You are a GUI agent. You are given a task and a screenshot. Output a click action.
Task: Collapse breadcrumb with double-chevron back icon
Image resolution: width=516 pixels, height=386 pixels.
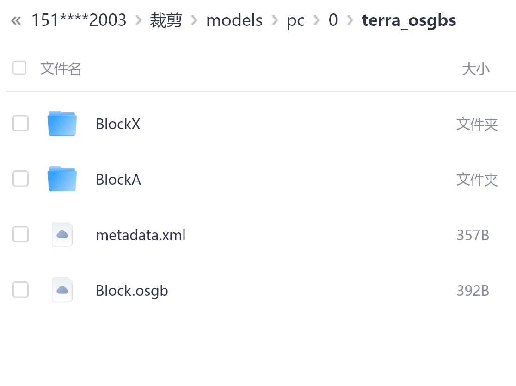point(16,21)
